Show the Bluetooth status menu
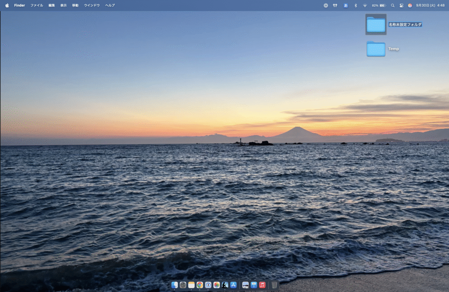 pyautogui.click(x=356, y=5)
